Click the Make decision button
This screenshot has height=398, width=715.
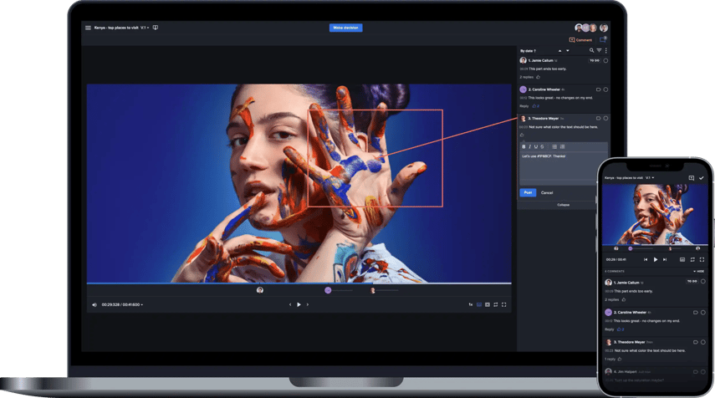(345, 28)
